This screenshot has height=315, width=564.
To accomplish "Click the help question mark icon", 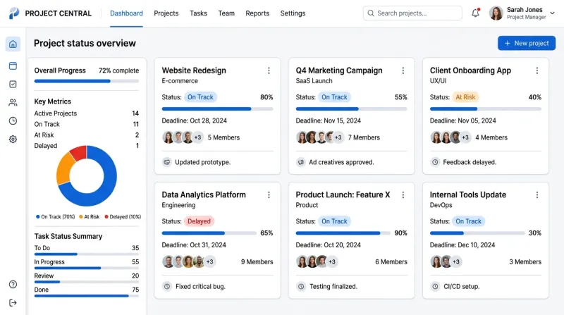I will tap(13, 285).
